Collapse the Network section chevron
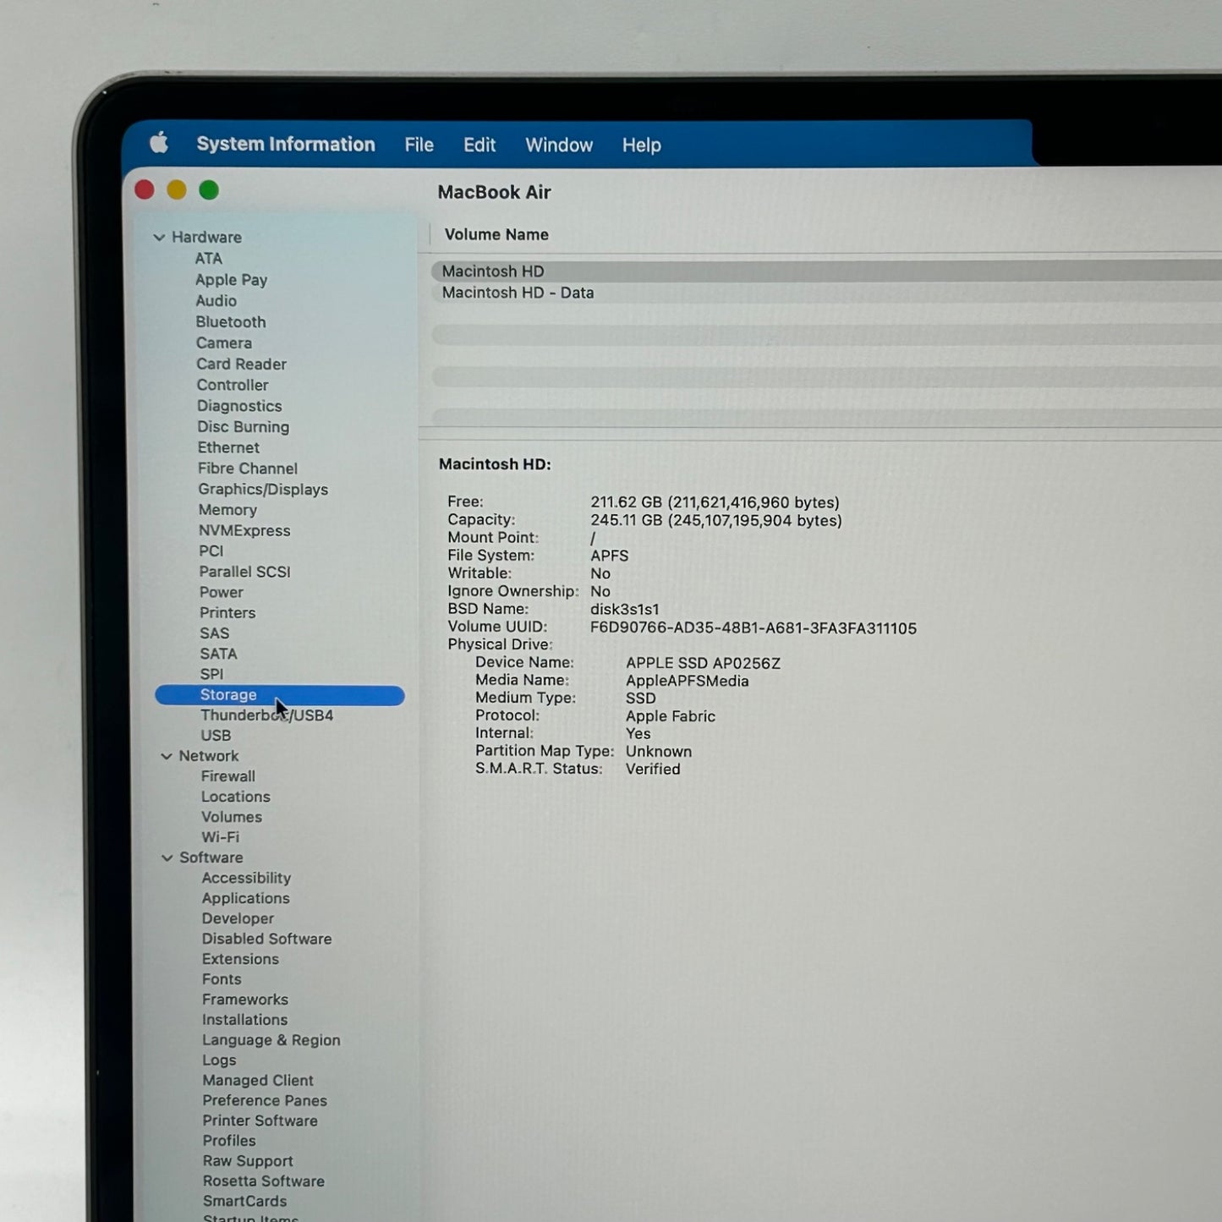Image resolution: width=1222 pixels, height=1222 pixels. pyautogui.click(x=167, y=756)
